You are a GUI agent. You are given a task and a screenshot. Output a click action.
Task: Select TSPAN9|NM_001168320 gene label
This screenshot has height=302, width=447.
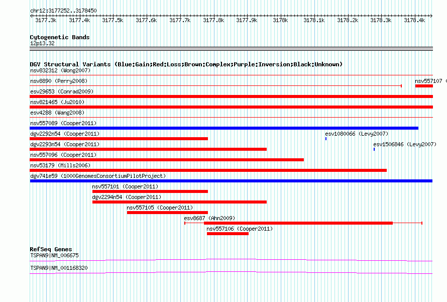(x=59, y=268)
